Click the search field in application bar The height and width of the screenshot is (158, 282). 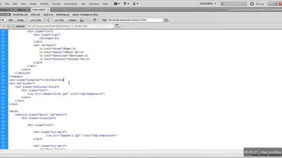click(234, 4)
